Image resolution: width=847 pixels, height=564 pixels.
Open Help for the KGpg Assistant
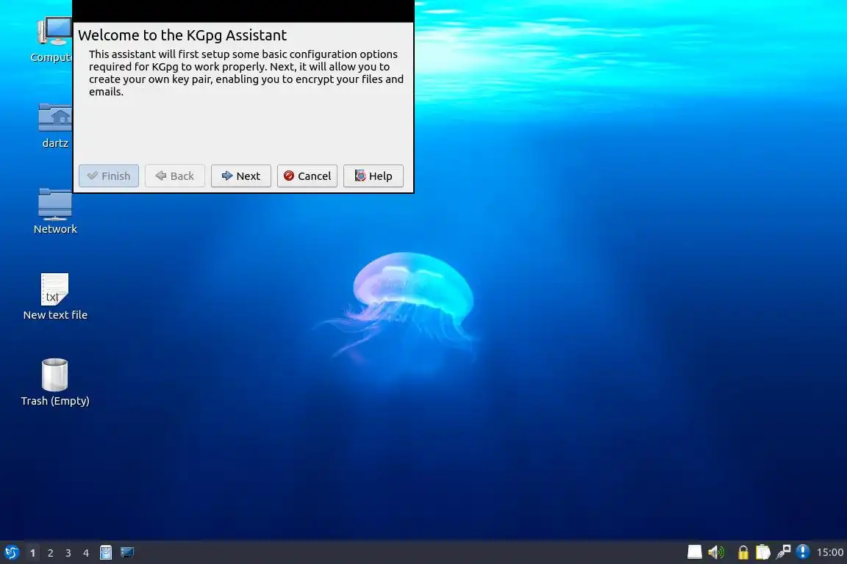[374, 176]
